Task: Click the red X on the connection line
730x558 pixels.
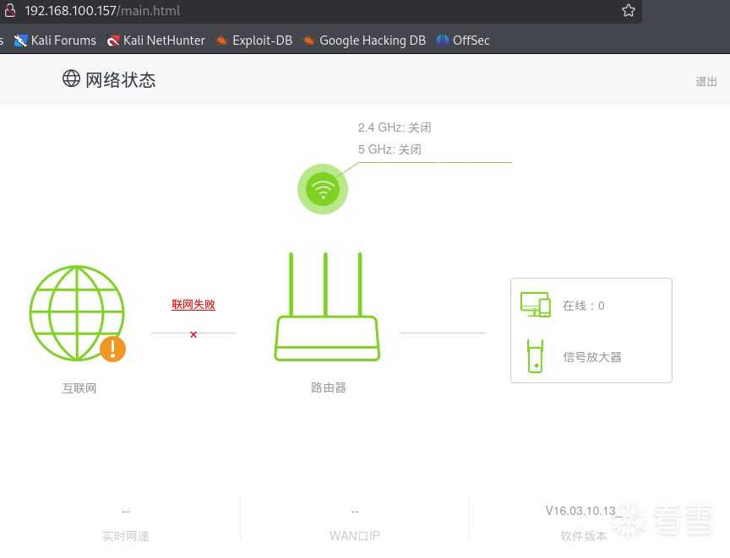Action: tap(193, 333)
